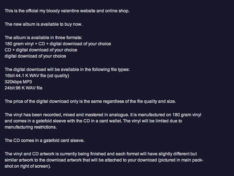Click 'The album is available in three formats' heading
The height and width of the screenshot is (176, 234).
43,37
